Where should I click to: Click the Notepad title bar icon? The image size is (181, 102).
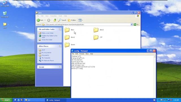tap(72, 51)
